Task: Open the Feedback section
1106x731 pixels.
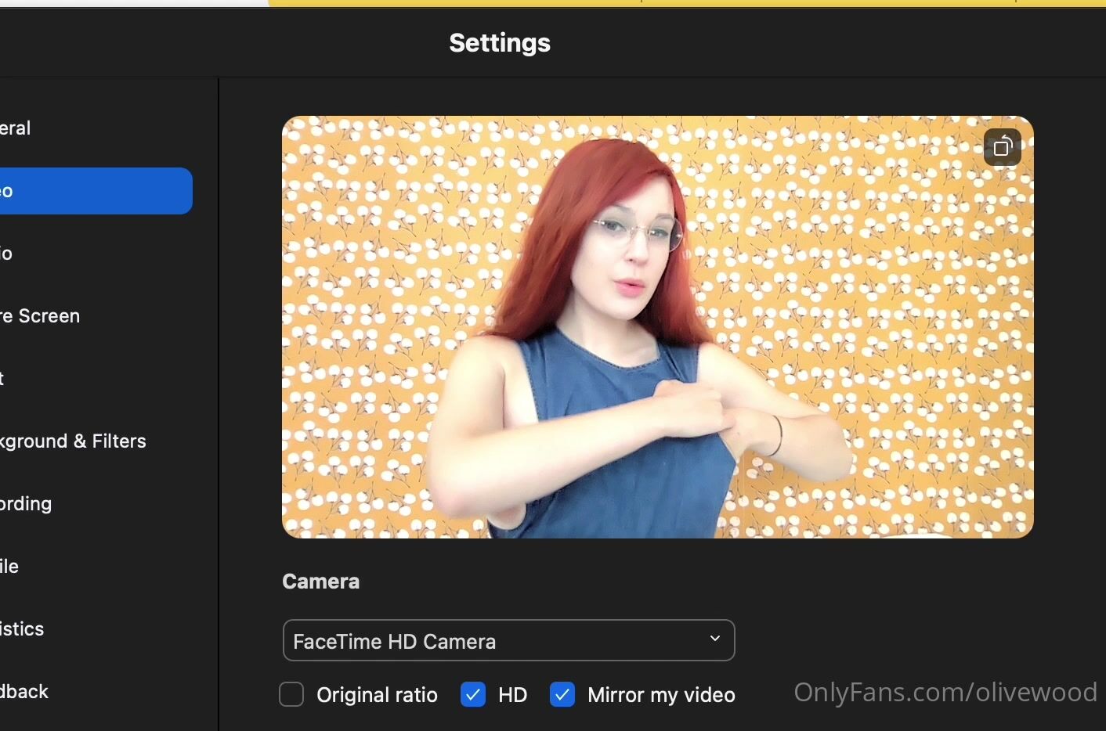Action: pos(25,692)
